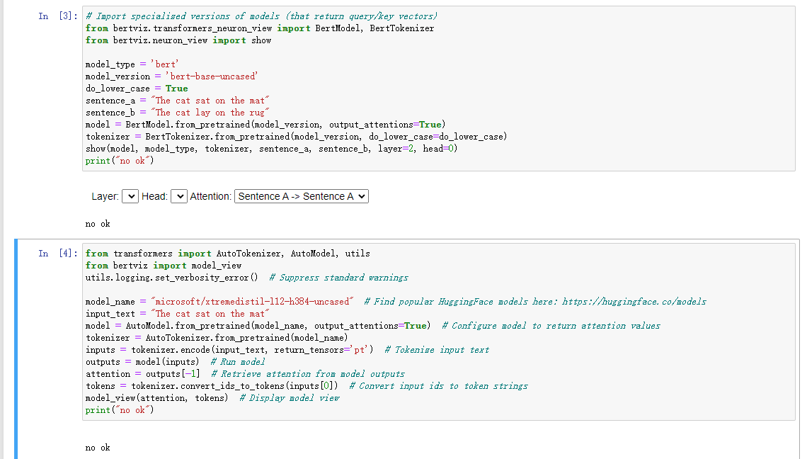Click the 'Layer:' label next to its selector
This screenshot has width=807, height=459.
[x=104, y=196]
